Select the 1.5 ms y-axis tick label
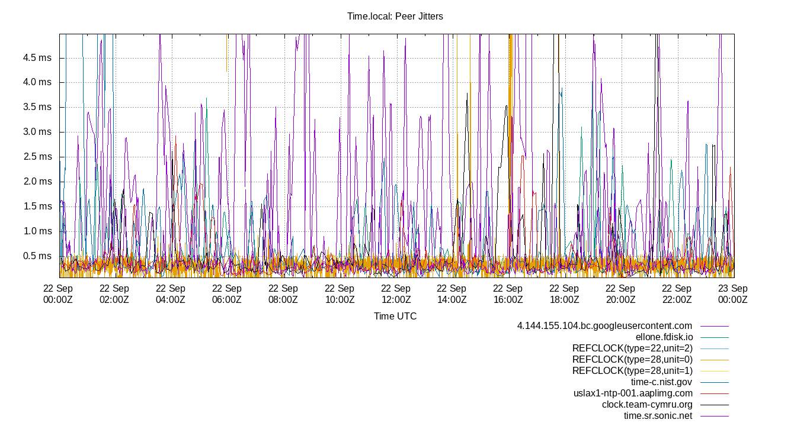The image size is (794, 426). click(x=37, y=207)
